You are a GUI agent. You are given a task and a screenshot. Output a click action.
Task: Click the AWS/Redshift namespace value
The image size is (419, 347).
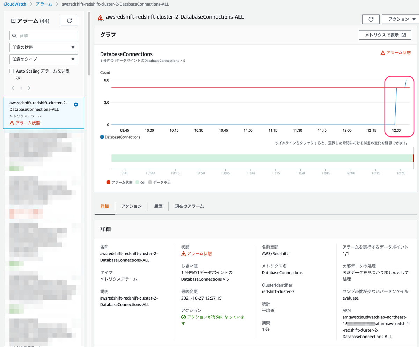coord(275,254)
